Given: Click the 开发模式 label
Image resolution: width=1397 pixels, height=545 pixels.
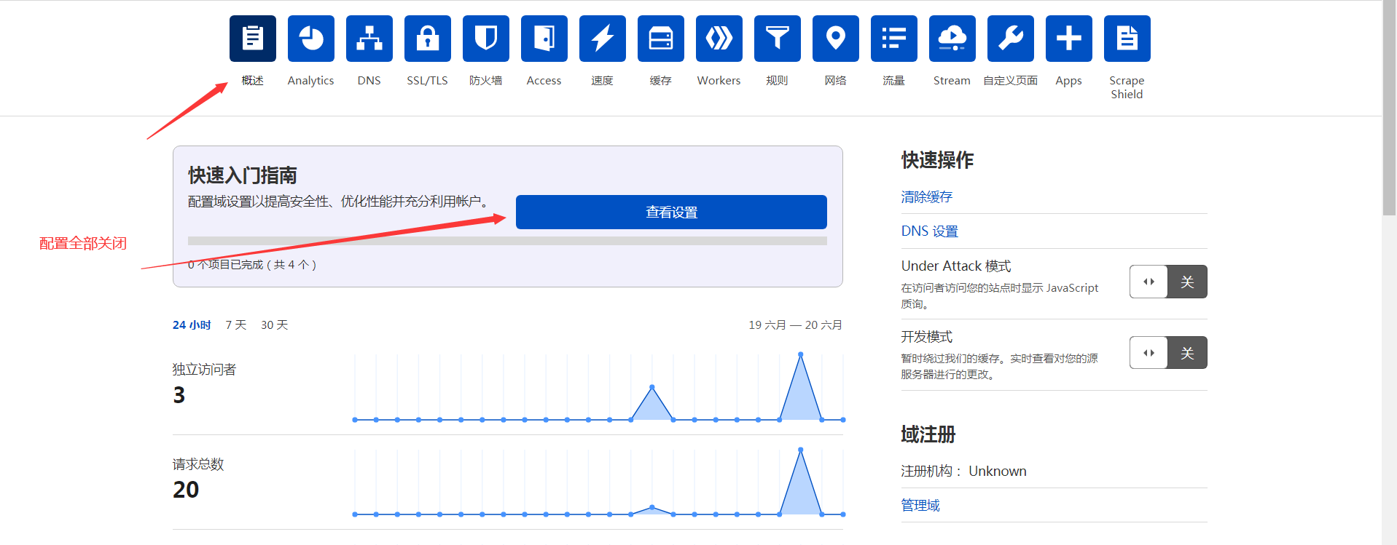Looking at the screenshot, I should pos(927,337).
